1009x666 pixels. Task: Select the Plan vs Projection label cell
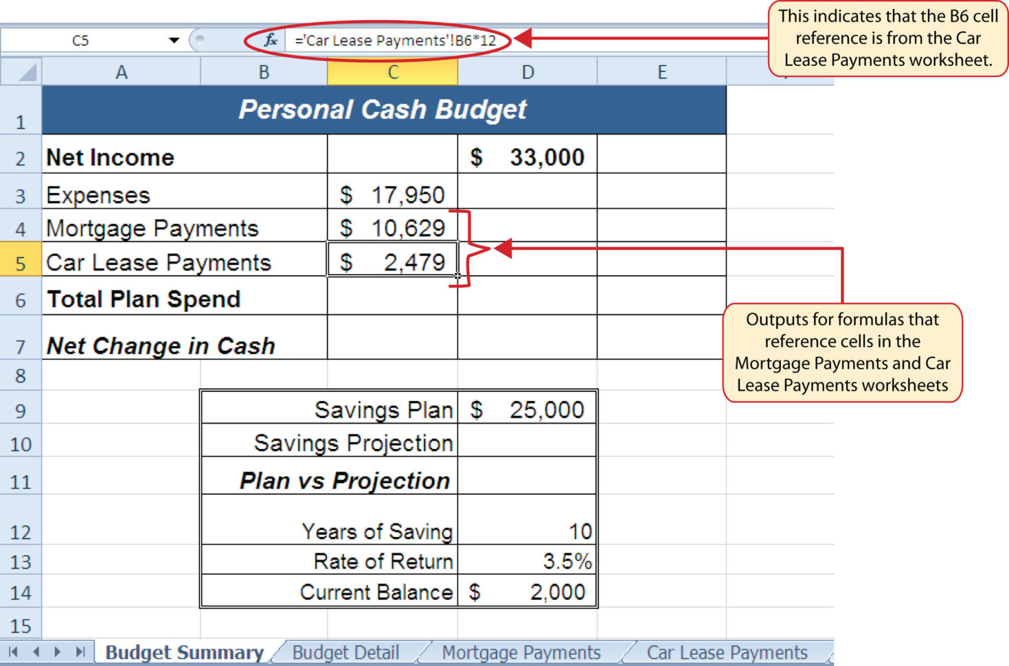[329, 476]
